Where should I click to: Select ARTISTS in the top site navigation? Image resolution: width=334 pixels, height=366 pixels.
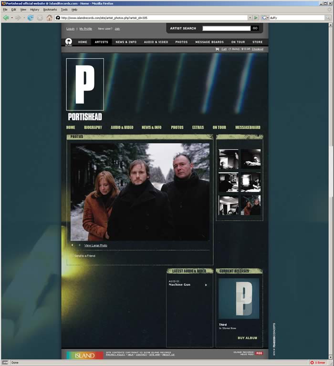[x=102, y=42]
